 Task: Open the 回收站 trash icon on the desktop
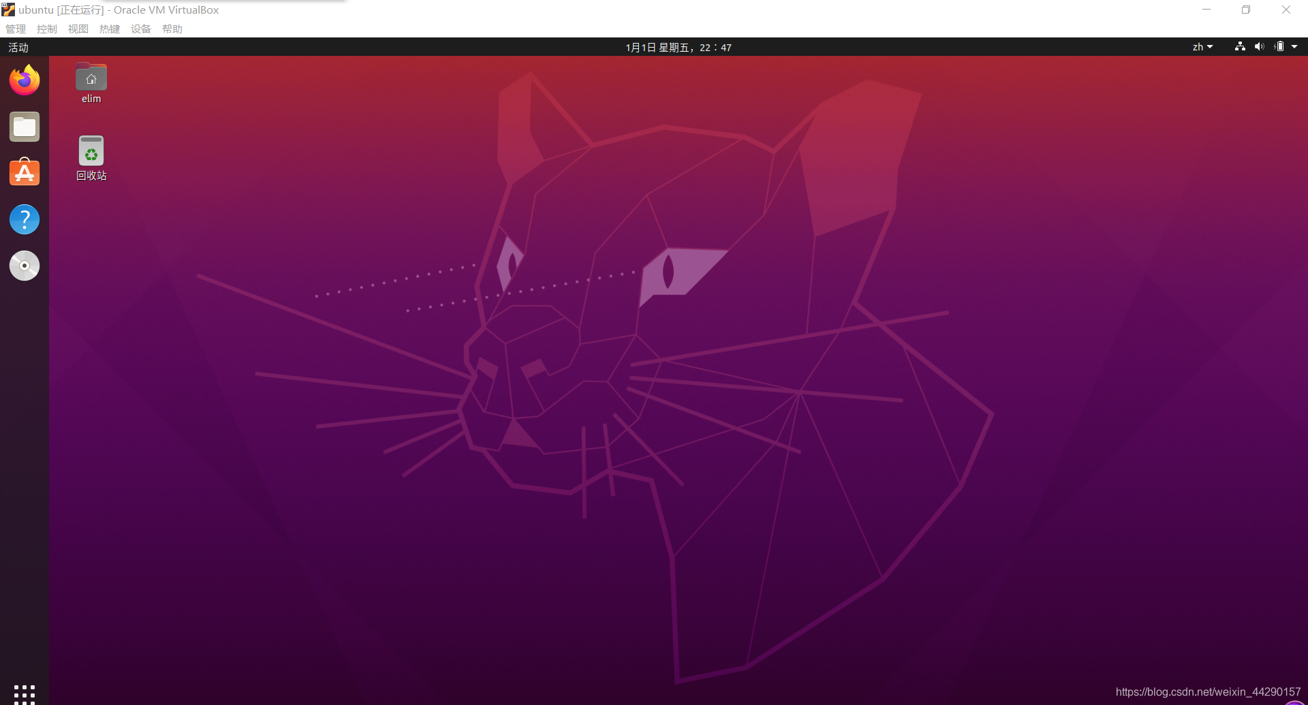coord(91,151)
